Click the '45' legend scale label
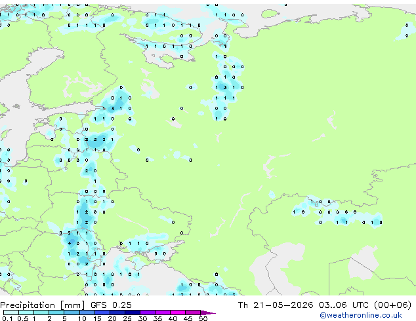416x321 pixels. pyautogui.click(x=188, y=318)
